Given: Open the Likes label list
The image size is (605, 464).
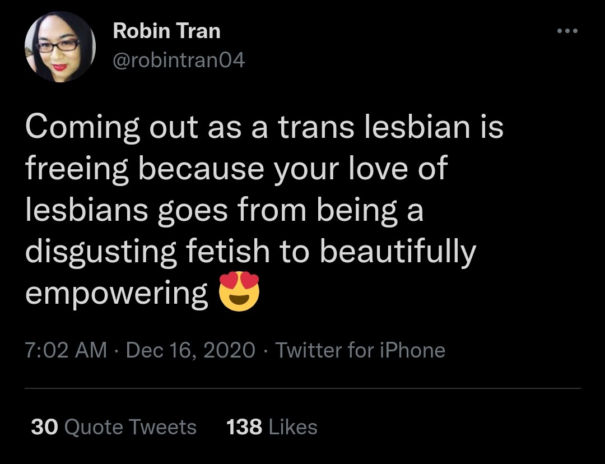Looking at the screenshot, I should tap(293, 427).
